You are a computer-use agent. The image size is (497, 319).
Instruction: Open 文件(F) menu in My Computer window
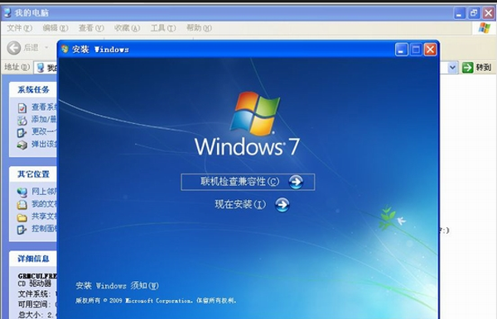[19, 28]
